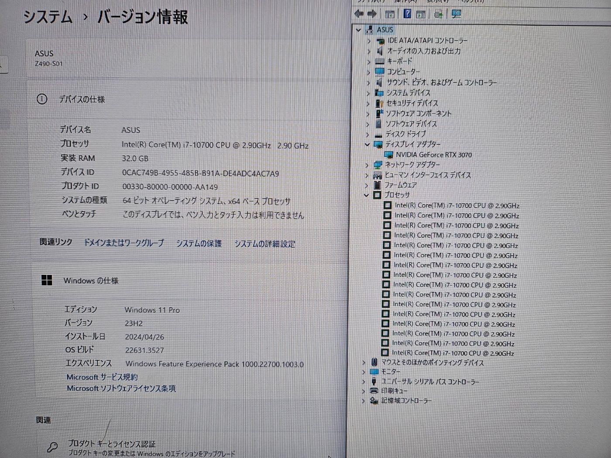Screen dimensions: 611x458
Task: Collapse the プロセッサ node chevron
Action: [367, 195]
